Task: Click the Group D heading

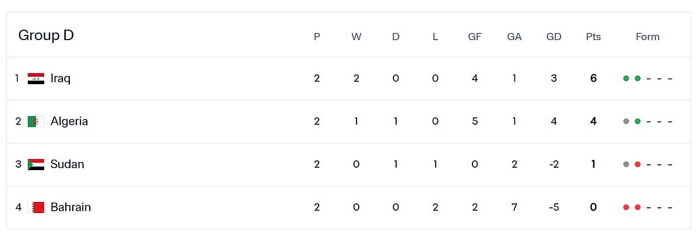Action: coord(46,35)
